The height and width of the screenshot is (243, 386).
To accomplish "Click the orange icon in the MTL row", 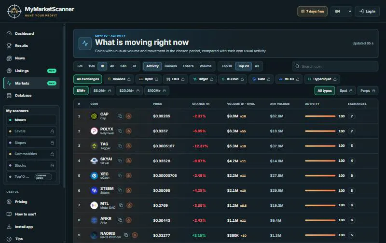I will [129, 205].
